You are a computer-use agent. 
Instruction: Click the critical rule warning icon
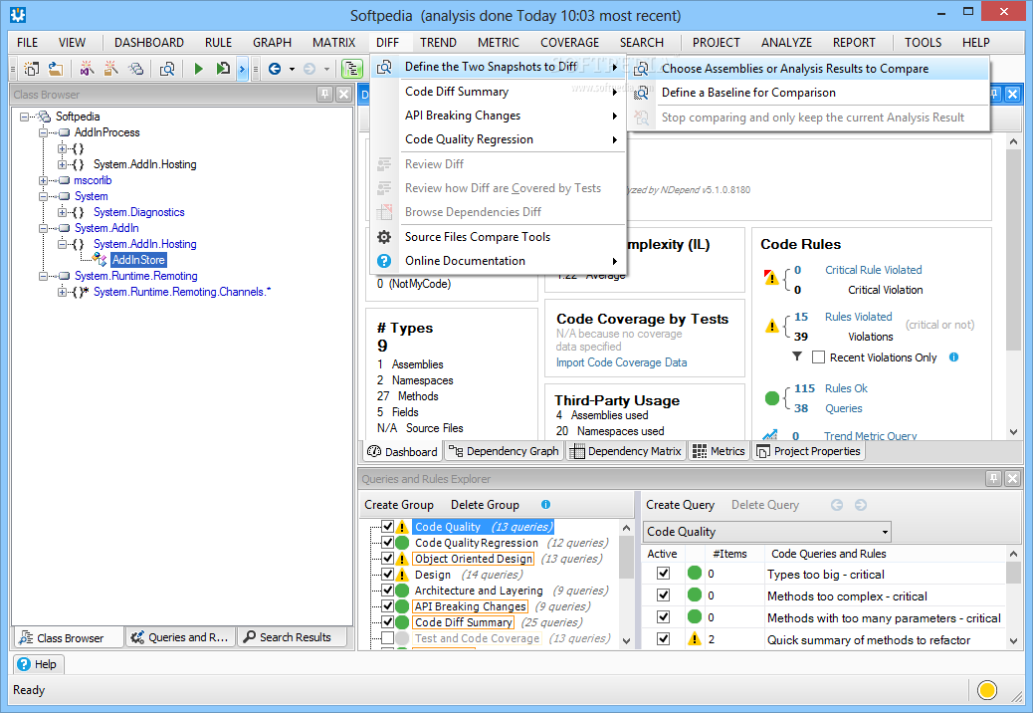pos(771,278)
